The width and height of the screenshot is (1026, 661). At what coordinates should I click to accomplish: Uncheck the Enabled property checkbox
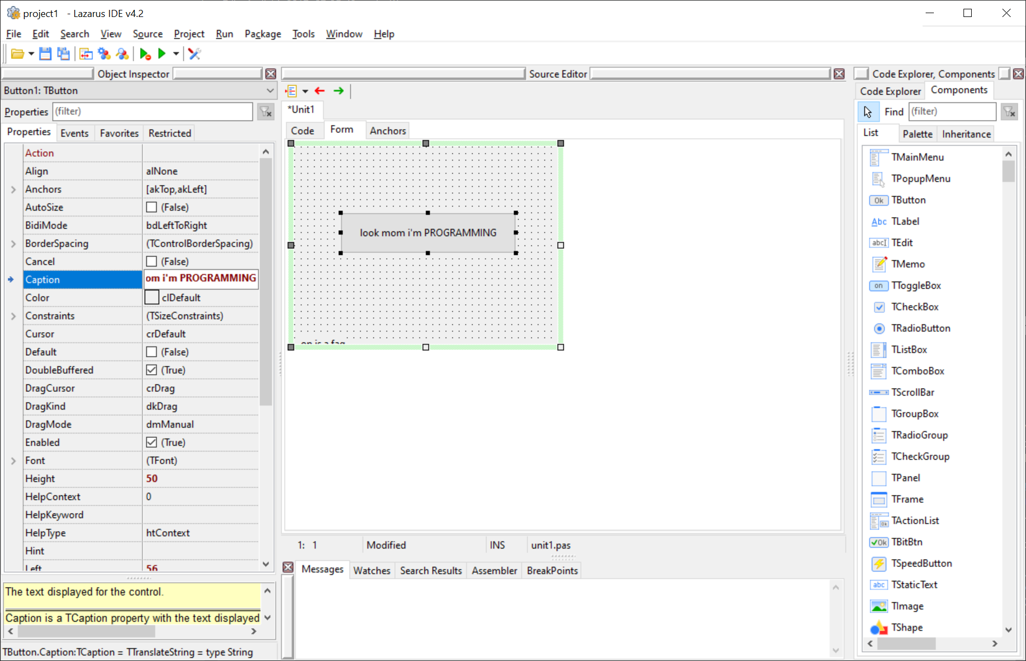click(152, 442)
